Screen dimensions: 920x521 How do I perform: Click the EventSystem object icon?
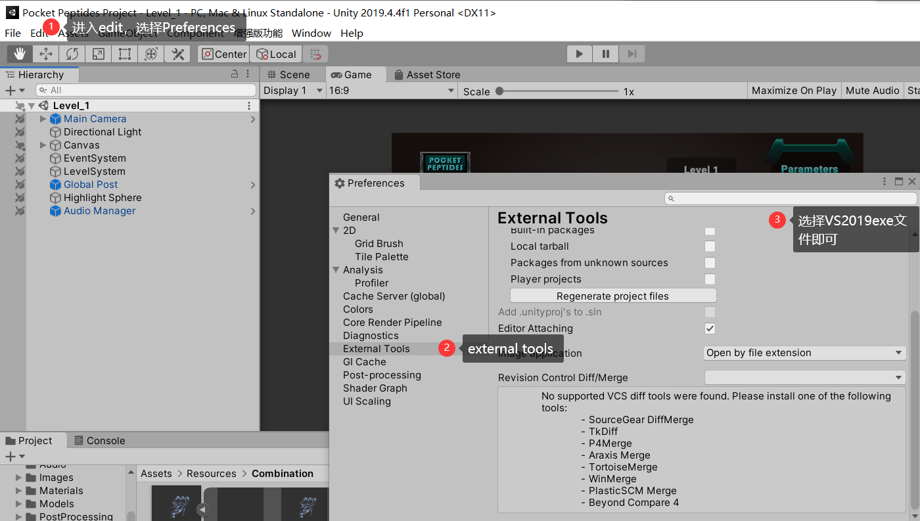[55, 158]
